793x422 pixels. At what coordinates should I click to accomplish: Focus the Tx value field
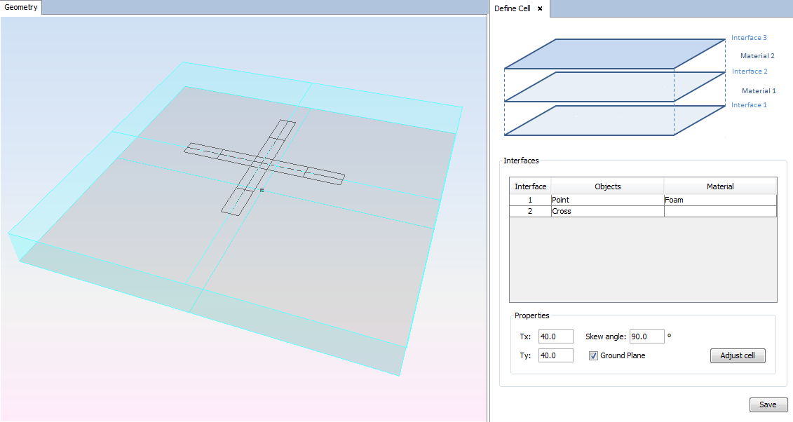point(555,336)
